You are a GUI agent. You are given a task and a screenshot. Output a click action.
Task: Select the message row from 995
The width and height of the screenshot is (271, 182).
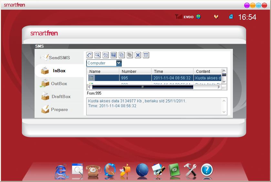coord(154,78)
